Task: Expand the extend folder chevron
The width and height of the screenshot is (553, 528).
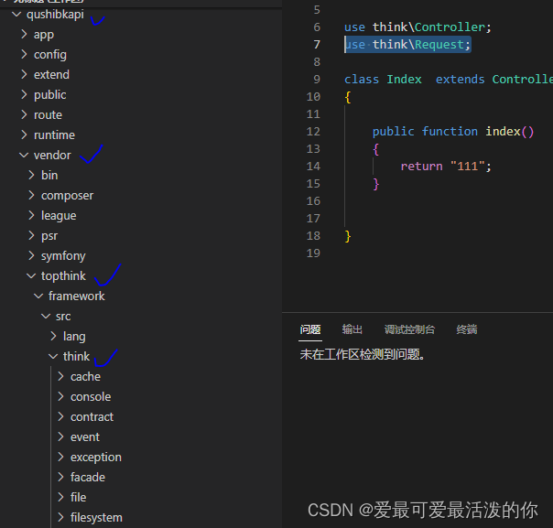Action: click(24, 74)
